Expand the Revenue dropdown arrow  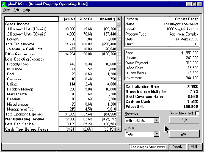(x=157, y=120)
